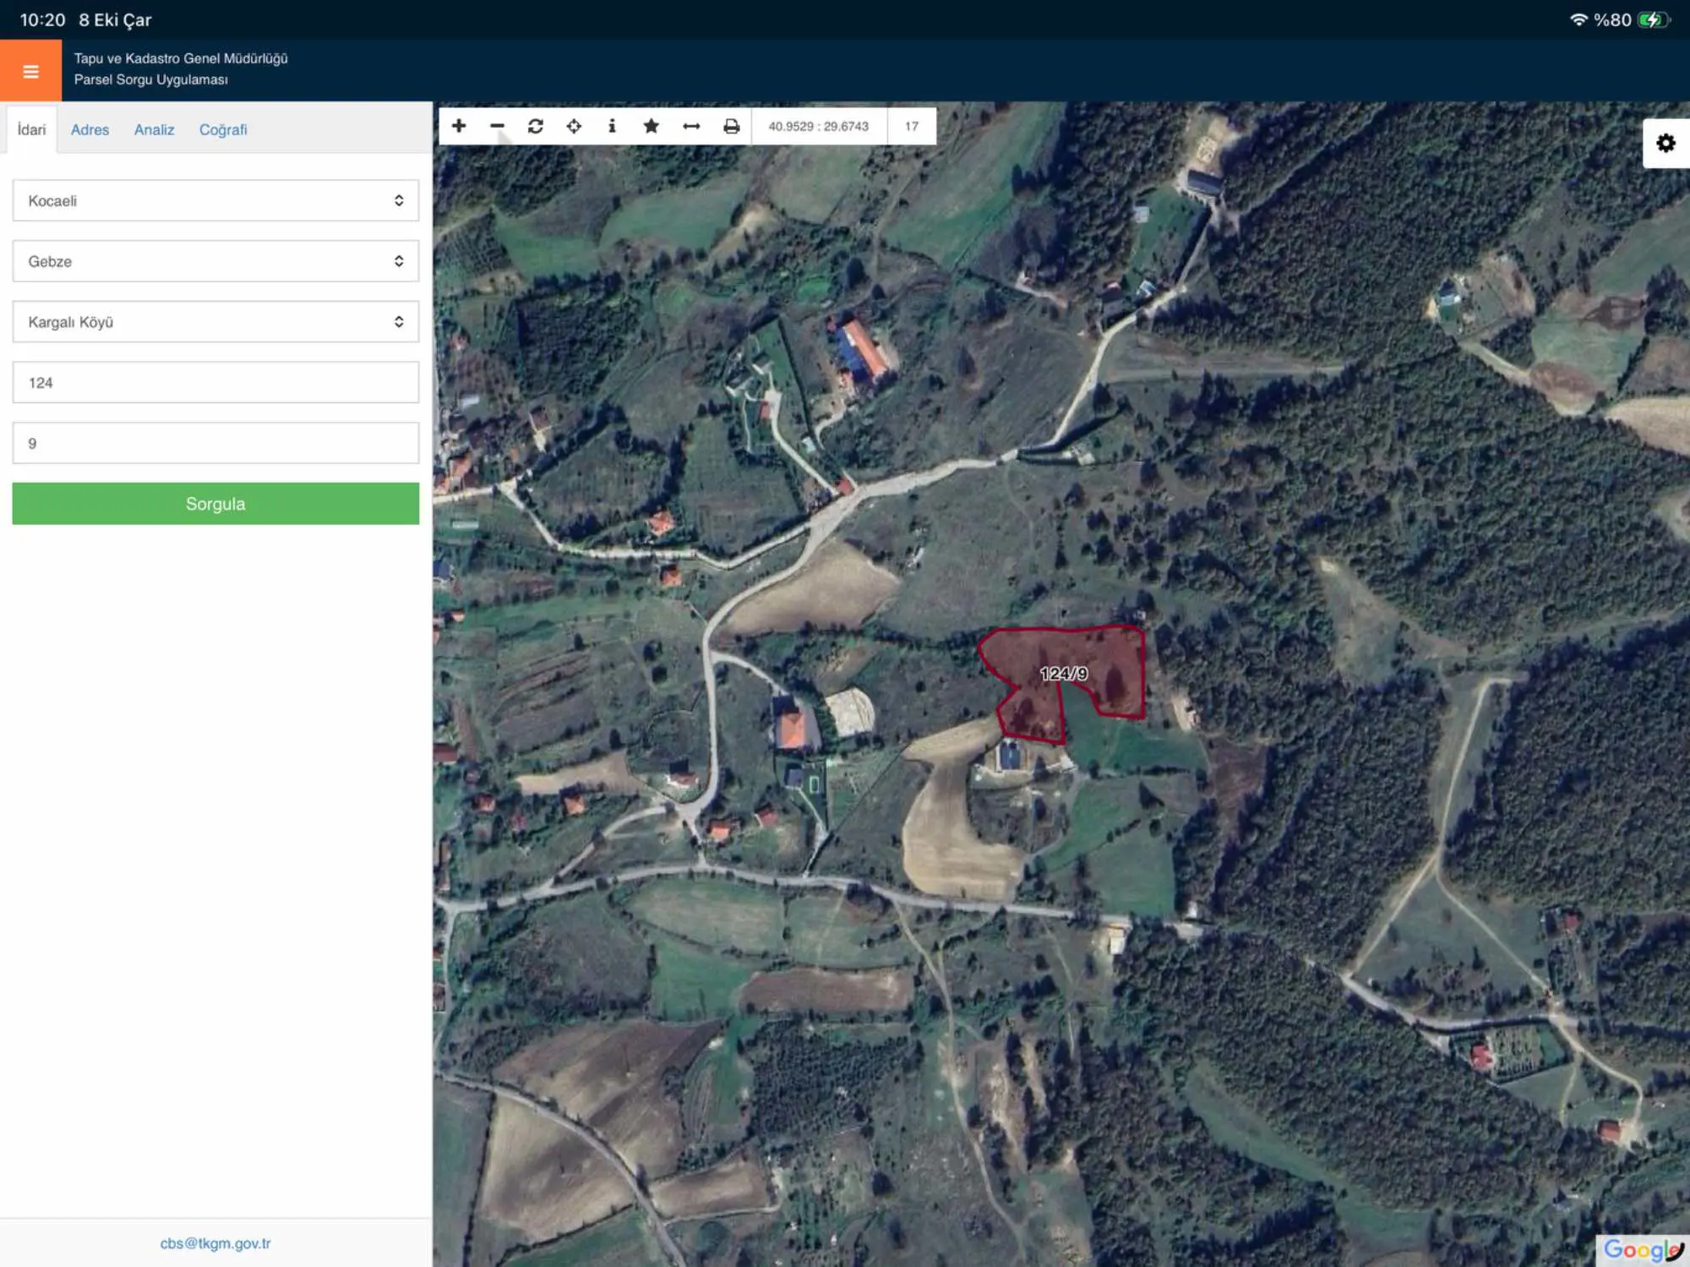The width and height of the screenshot is (1690, 1267).
Task: Open parcel info tool
Action: coord(612,126)
